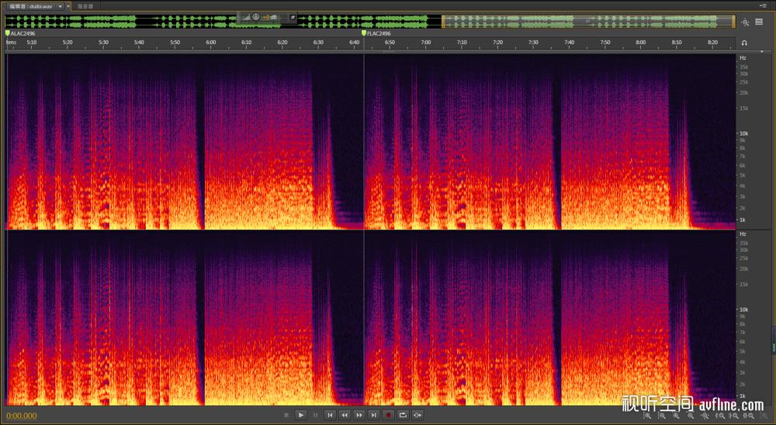
Task: Click the 0:00.000 time display
Action: (x=21, y=416)
